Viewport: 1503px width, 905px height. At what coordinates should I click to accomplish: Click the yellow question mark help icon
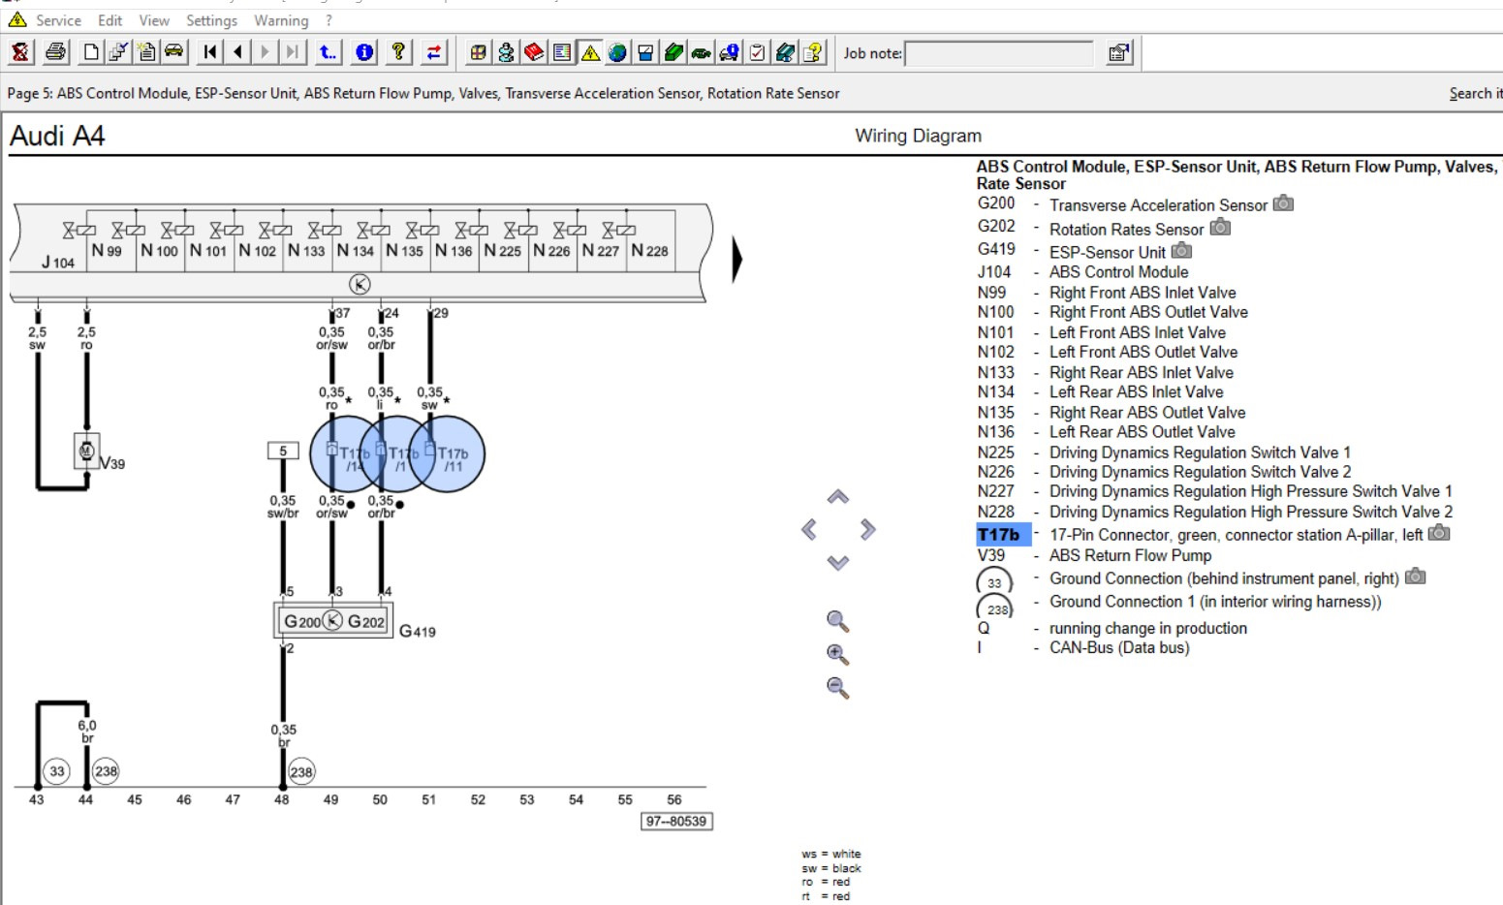tap(398, 52)
